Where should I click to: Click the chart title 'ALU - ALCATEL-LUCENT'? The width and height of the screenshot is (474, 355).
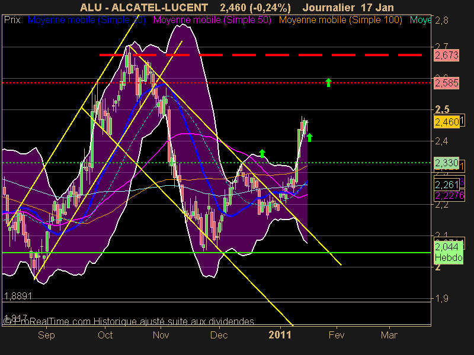[x=144, y=7]
